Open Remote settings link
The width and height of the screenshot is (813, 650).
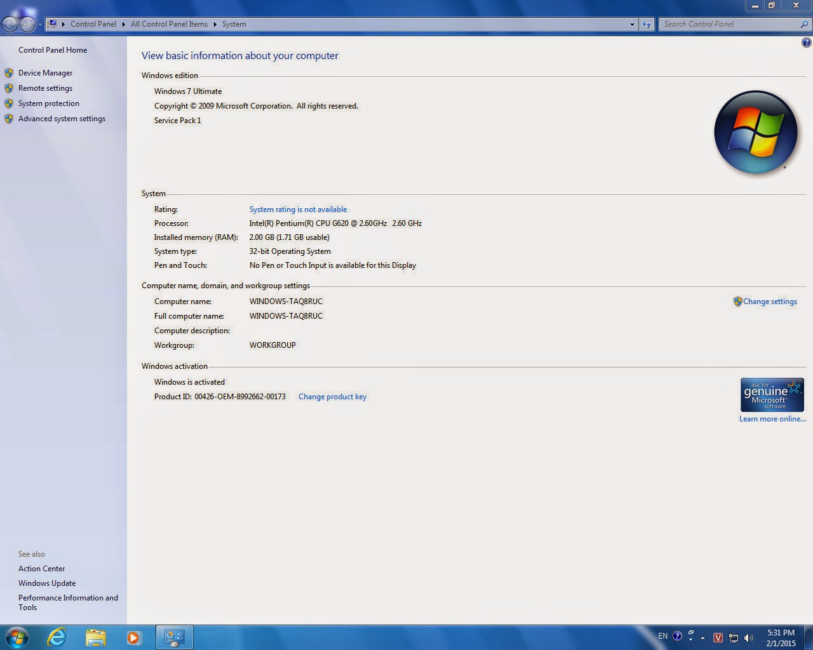click(45, 88)
